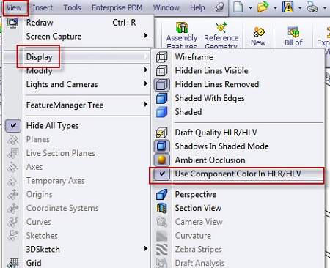Screen dimensions: 330x268
Task: Pick the Shaded cube icon
Action: point(161,112)
